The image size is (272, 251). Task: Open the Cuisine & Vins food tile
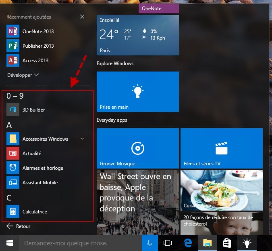pyautogui.click(x=222, y=190)
